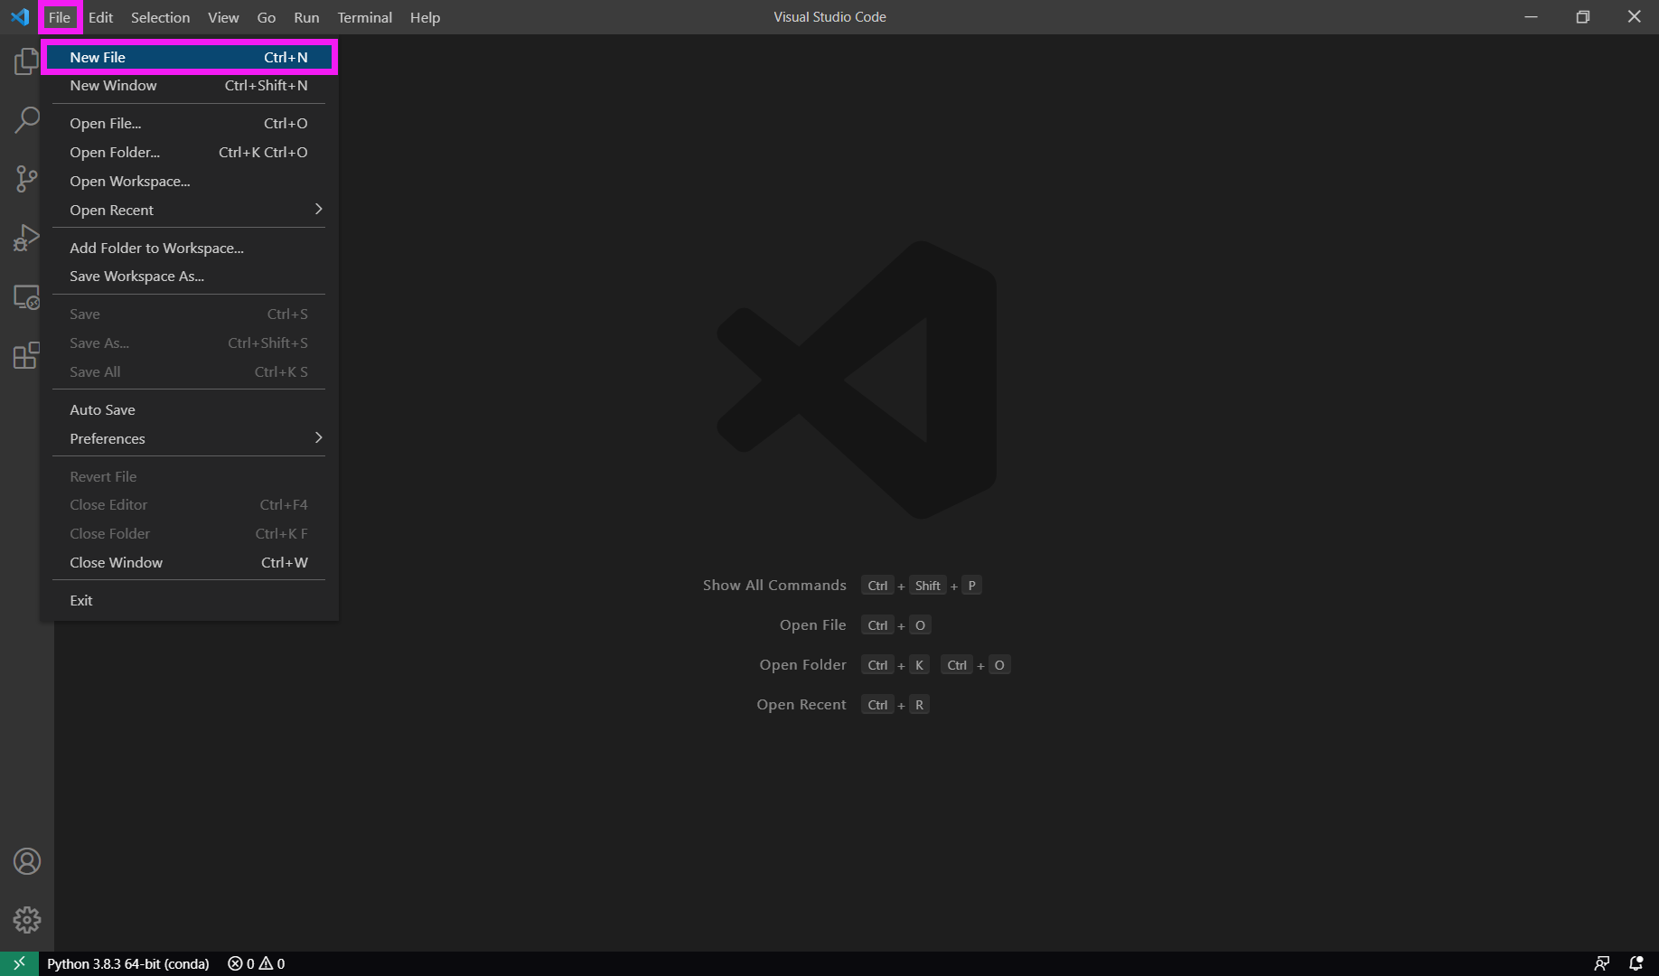Click the 'P' key hint in shortcuts
The height and width of the screenshot is (976, 1659).
tap(971, 586)
